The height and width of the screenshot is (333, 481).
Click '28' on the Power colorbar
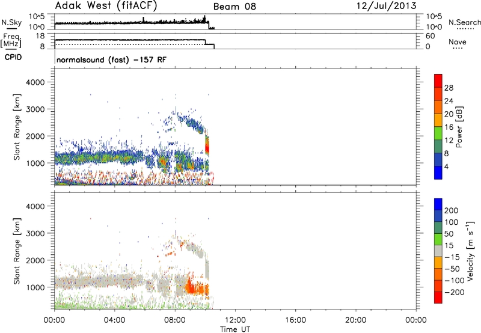click(449, 88)
